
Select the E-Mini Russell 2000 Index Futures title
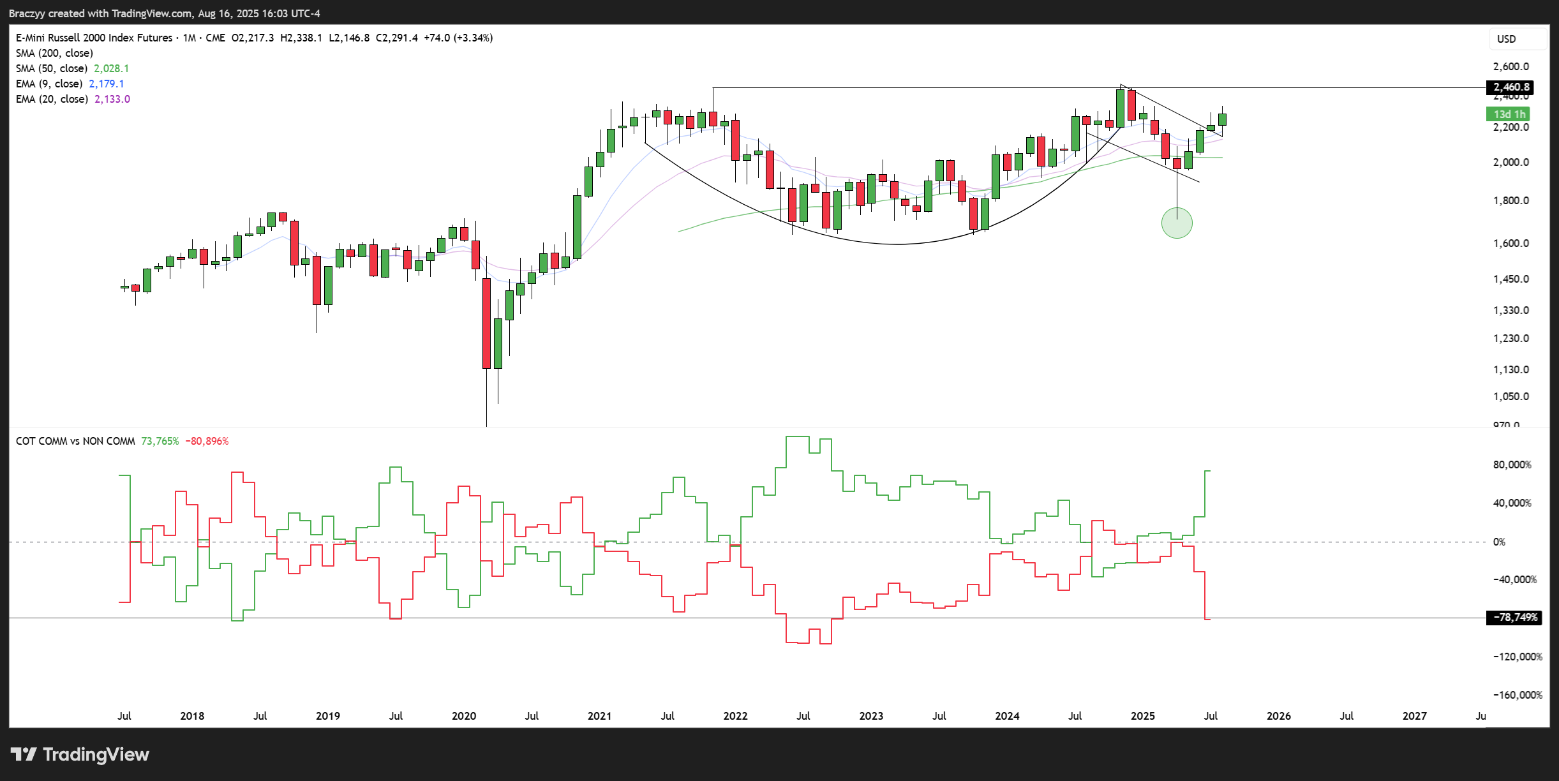click(94, 38)
